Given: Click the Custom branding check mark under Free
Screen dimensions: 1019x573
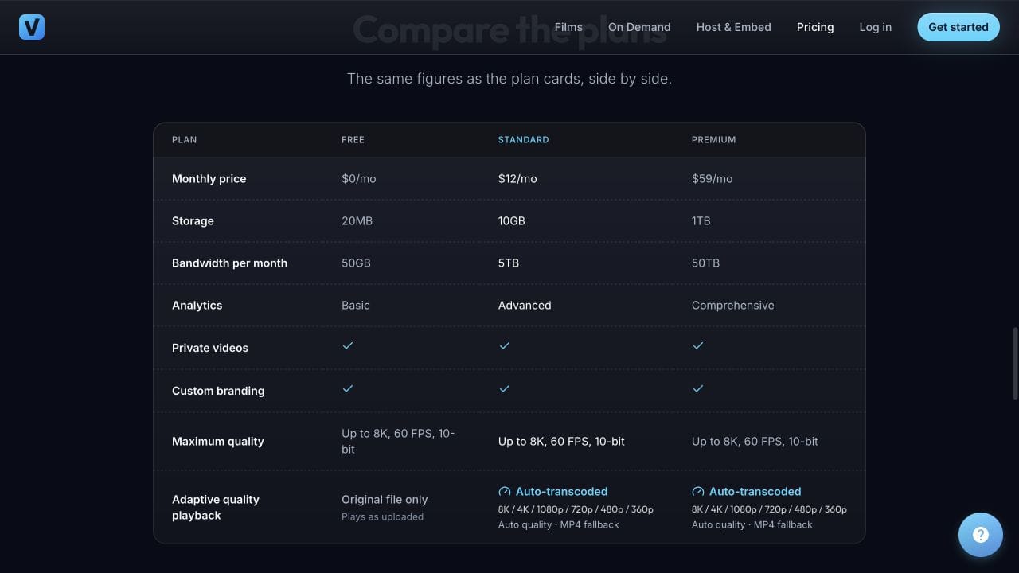Looking at the screenshot, I should [x=347, y=388].
